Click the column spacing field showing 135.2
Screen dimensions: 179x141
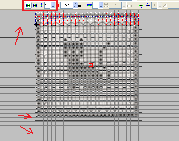tap(115, 5)
